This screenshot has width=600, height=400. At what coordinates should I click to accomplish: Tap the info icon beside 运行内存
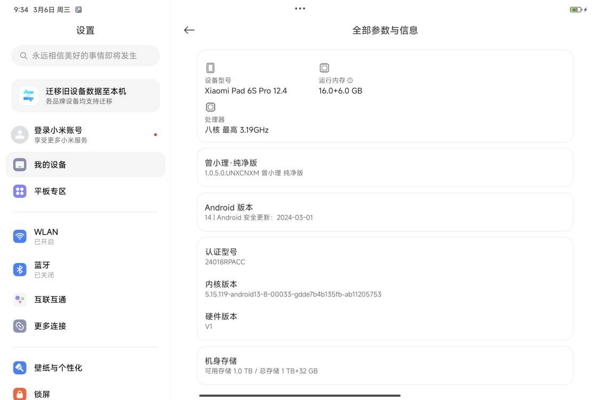pos(350,81)
